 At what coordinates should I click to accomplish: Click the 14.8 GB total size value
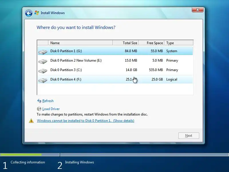pos(131,70)
